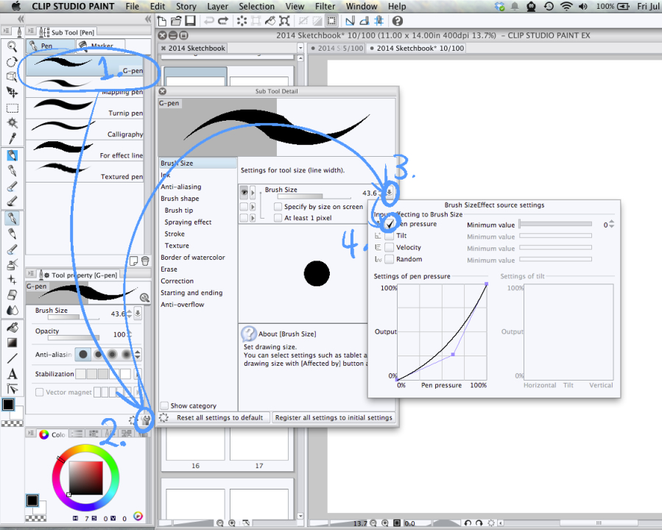Select the Gradient tool
Screen dimensions: 662x530
pyautogui.click(x=13, y=342)
